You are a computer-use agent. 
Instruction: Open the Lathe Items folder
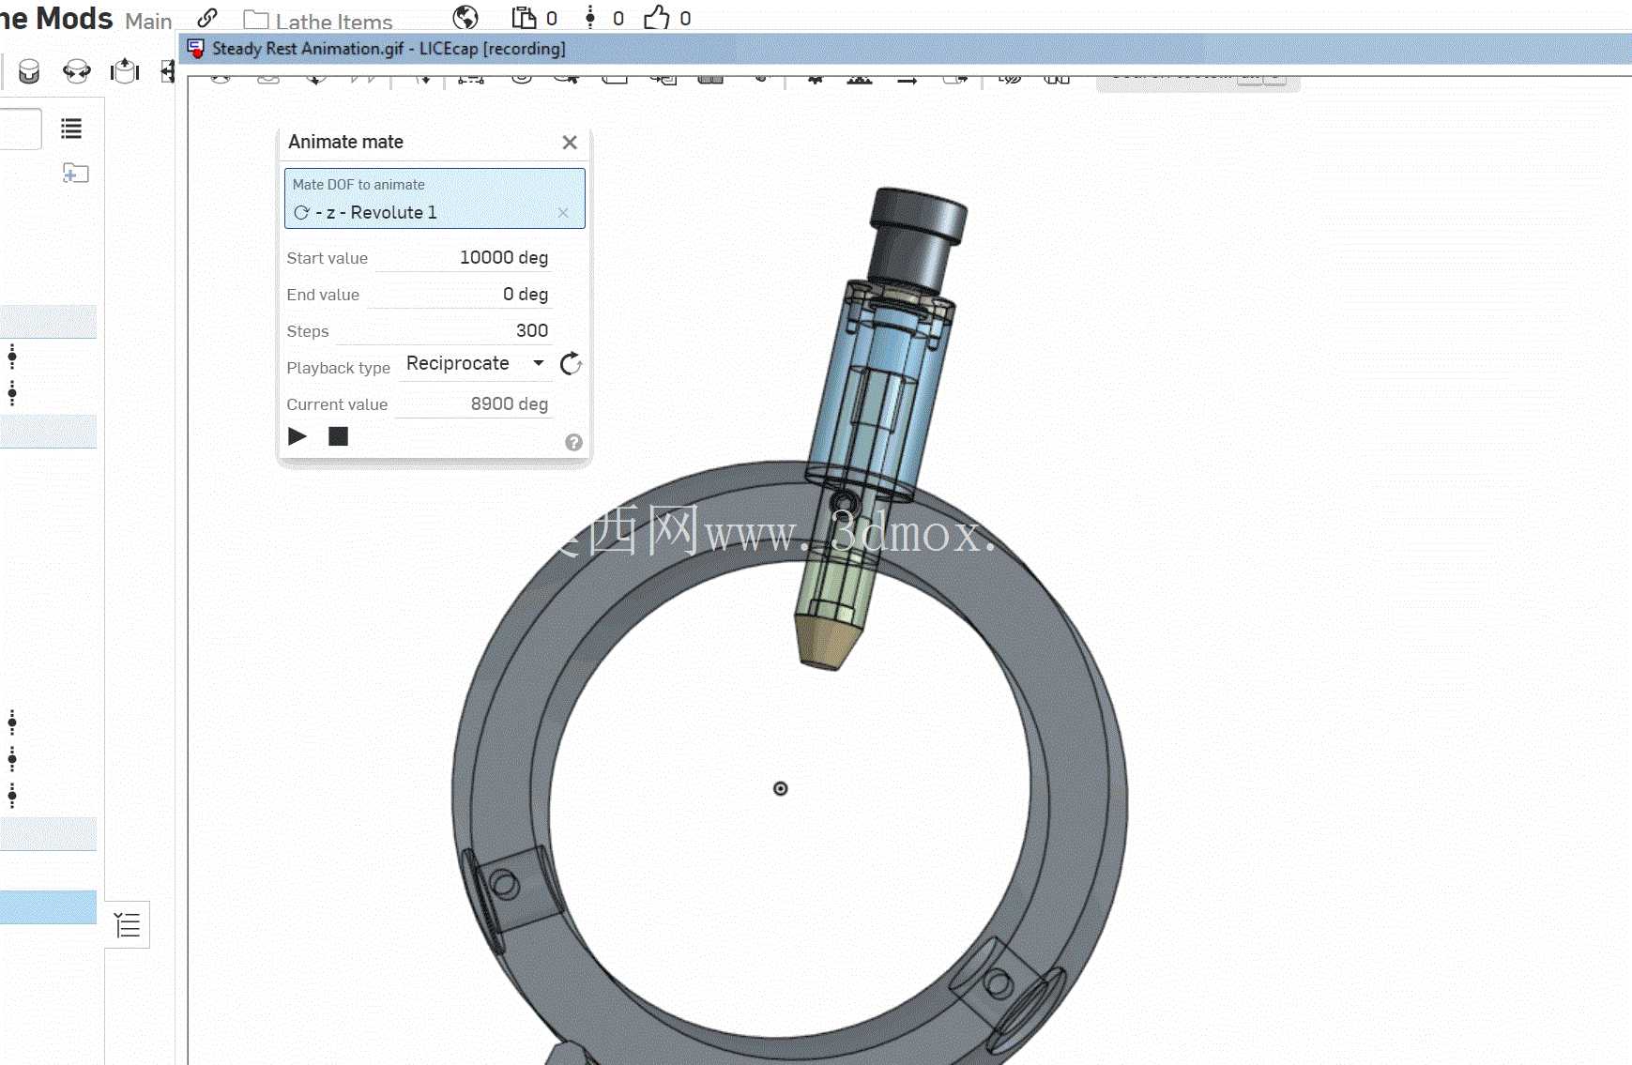coord(318,21)
